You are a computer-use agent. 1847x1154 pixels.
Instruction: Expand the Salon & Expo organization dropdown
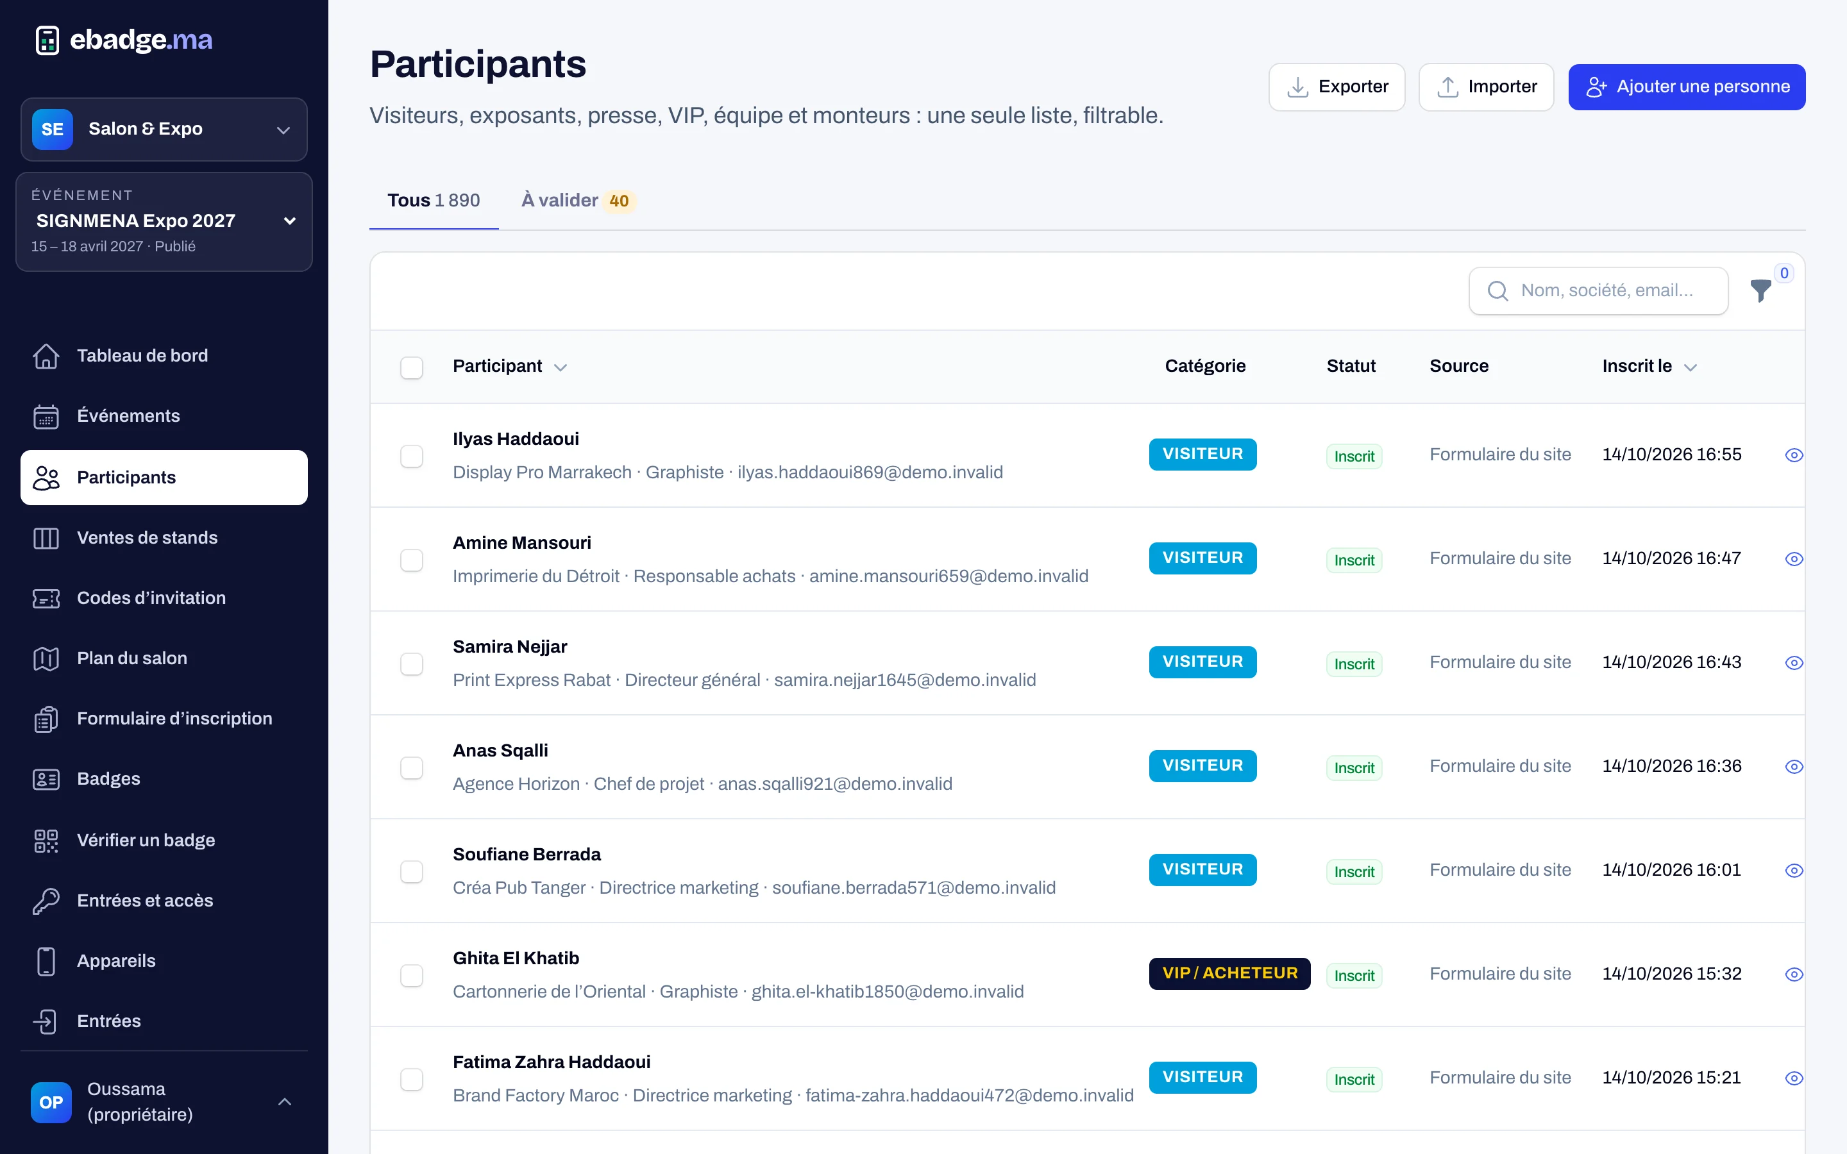164,129
